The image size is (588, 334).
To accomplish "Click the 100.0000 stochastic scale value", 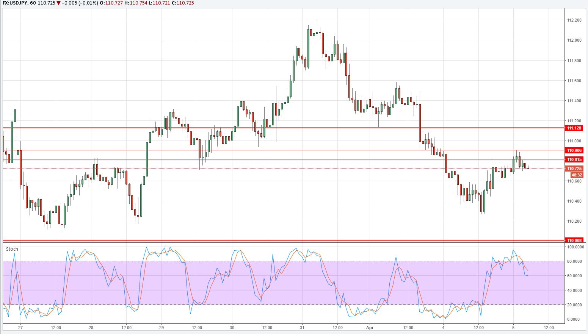I will pyautogui.click(x=575, y=247).
